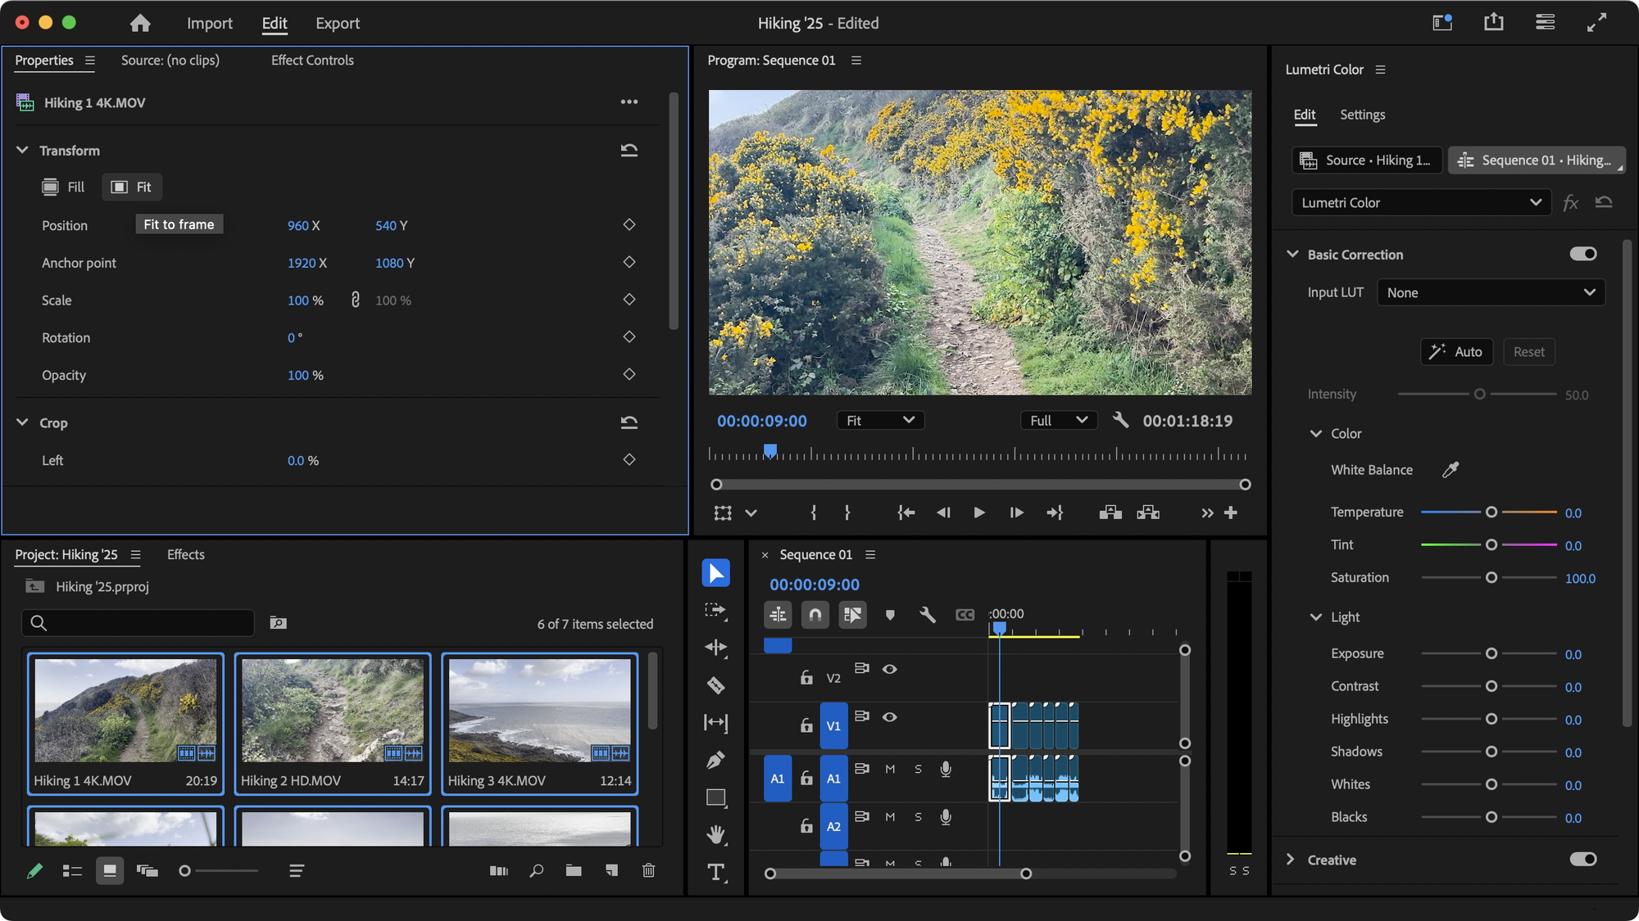Screen dimensions: 1639x921
Task: Open the Export menu item
Action: (x=337, y=23)
